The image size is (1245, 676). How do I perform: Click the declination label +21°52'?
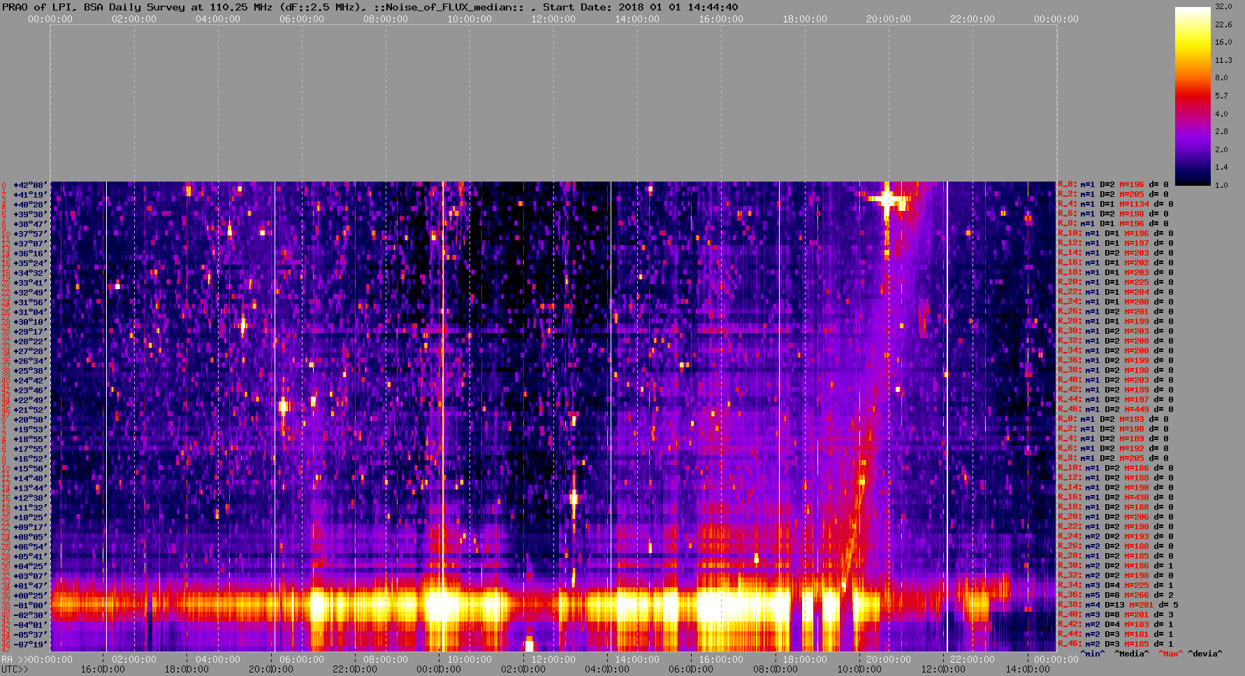point(30,410)
